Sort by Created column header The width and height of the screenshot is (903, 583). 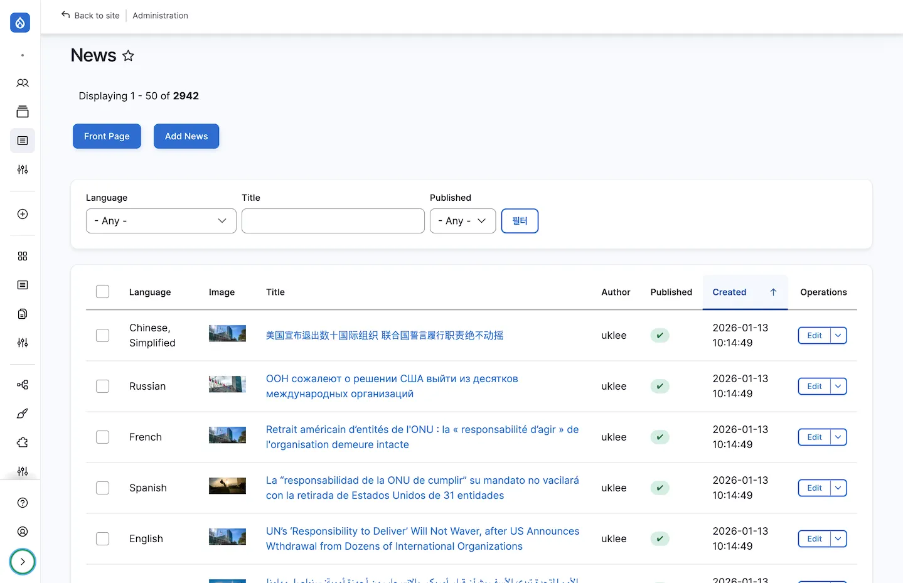(729, 292)
